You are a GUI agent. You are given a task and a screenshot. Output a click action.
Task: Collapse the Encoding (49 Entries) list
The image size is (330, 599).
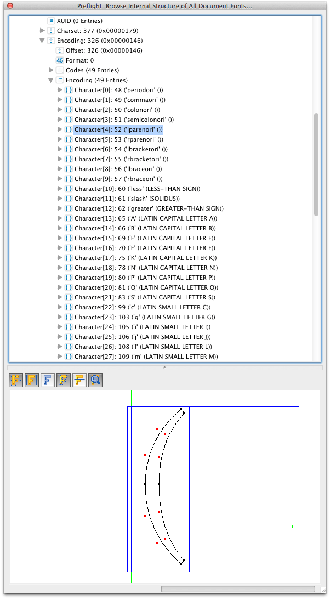click(51, 80)
